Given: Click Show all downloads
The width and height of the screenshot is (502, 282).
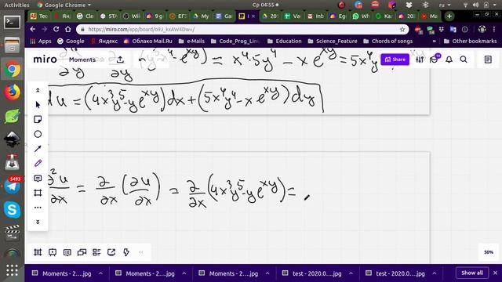Looking at the screenshot, I should 472,273.
